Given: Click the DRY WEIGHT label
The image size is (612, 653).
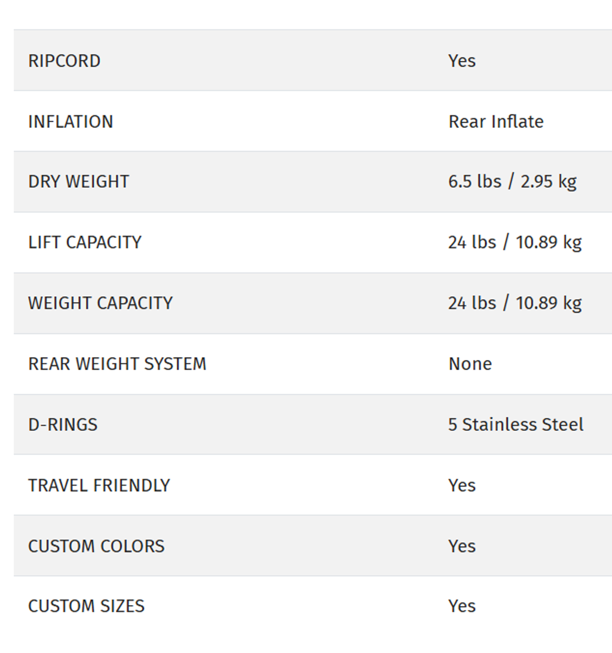Looking at the screenshot, I should [78, 182].
